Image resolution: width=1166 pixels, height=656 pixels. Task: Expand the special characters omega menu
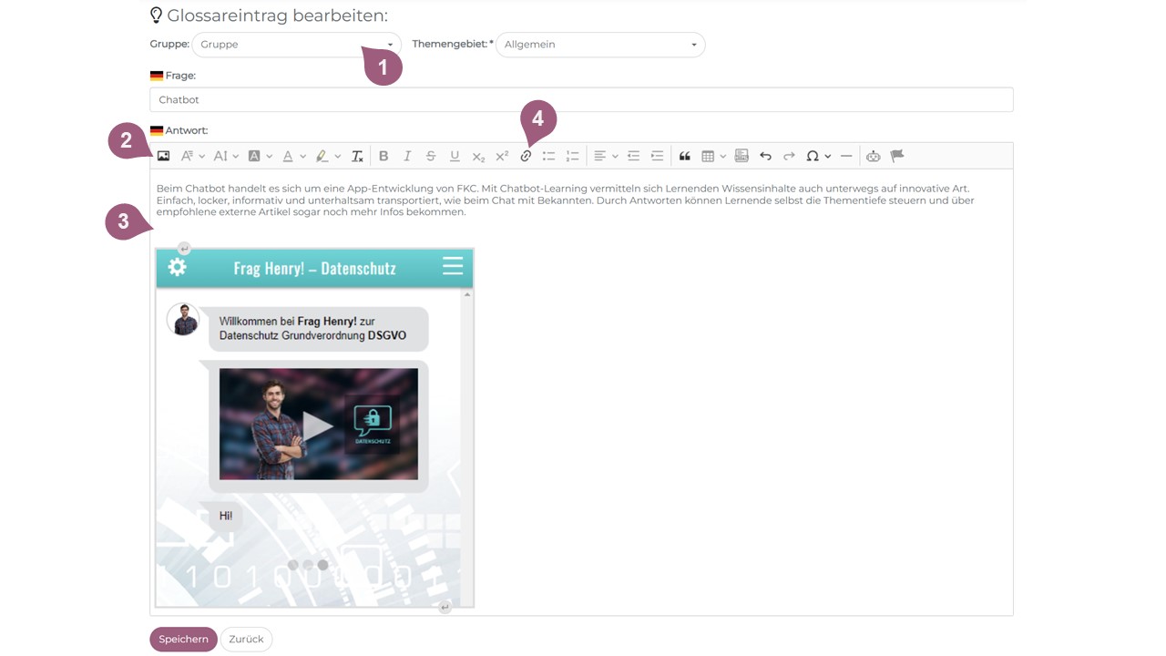(x=817, y=156)
